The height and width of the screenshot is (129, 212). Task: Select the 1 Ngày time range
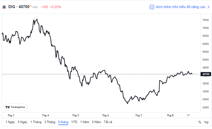point(10,122)
